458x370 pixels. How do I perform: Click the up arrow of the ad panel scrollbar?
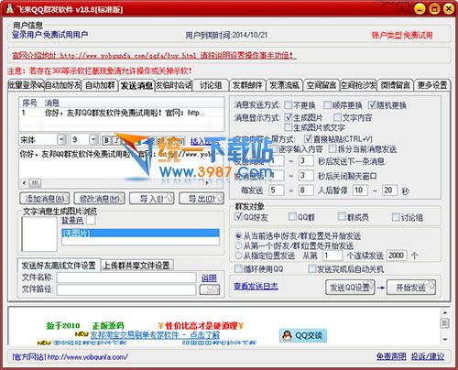445,313
